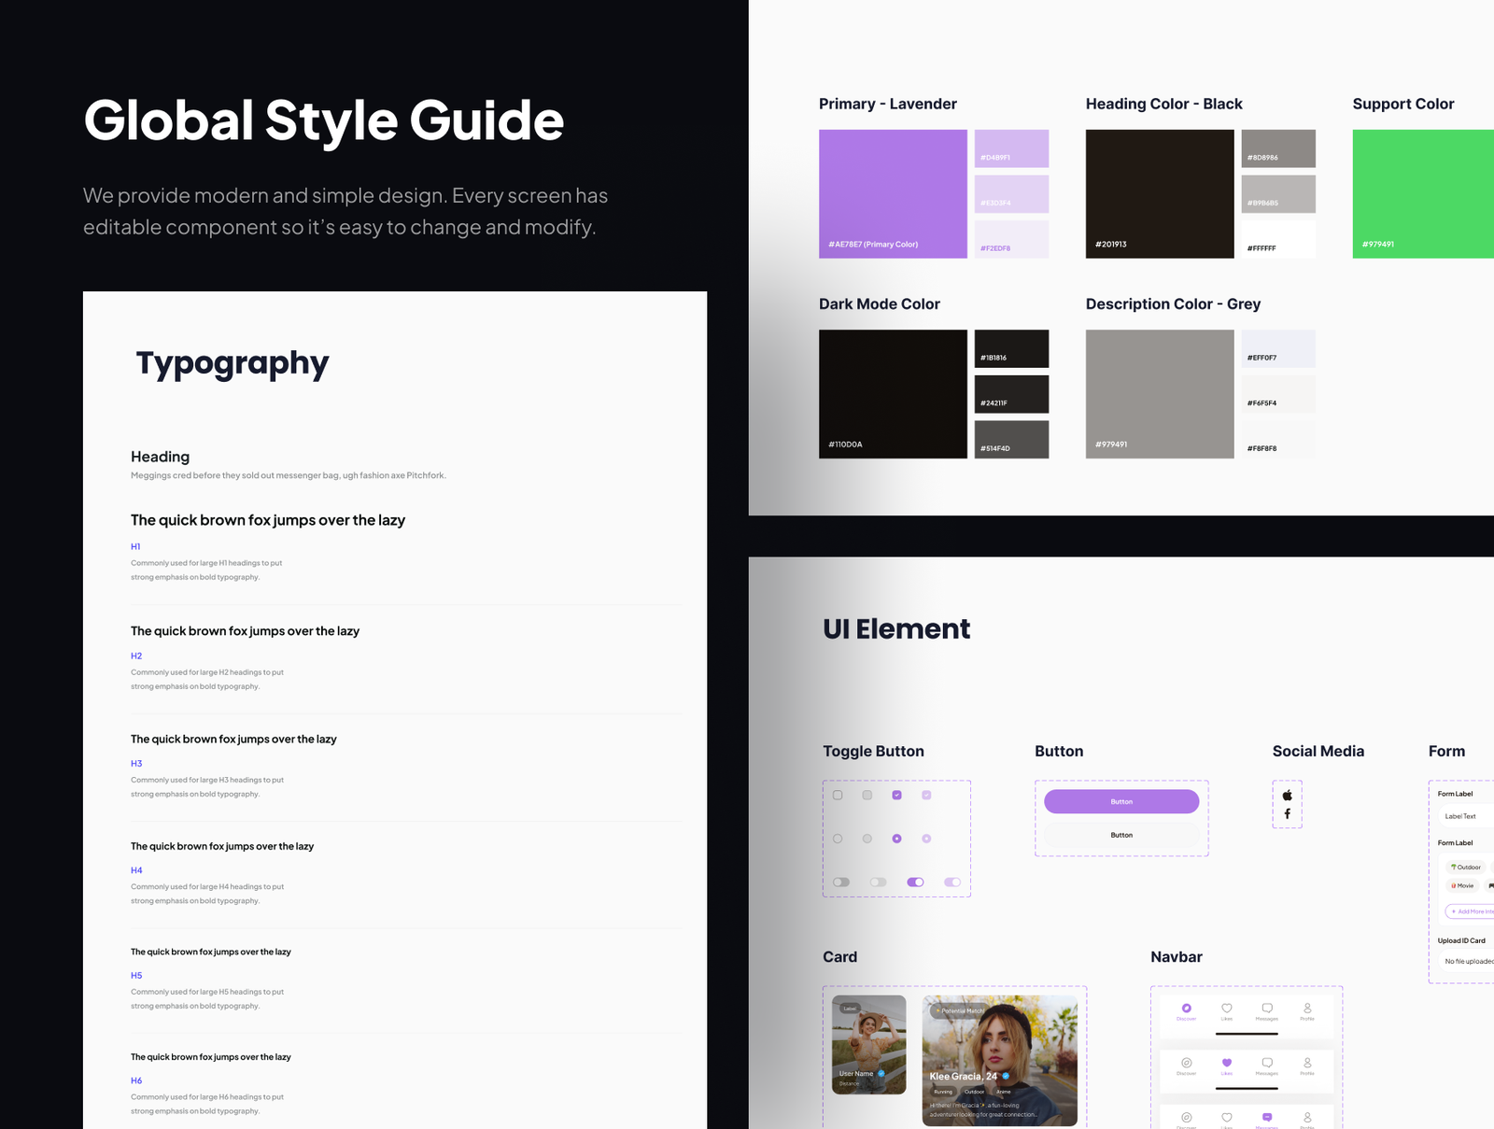Click the purple active Messages bubble icon
The image size is (1494, 1129).
tap(1266, 1117)
